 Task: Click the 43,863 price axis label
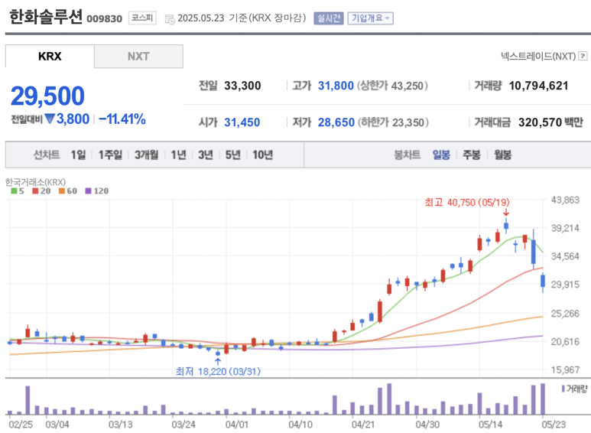pyautogui.click(x=565, y=200)
